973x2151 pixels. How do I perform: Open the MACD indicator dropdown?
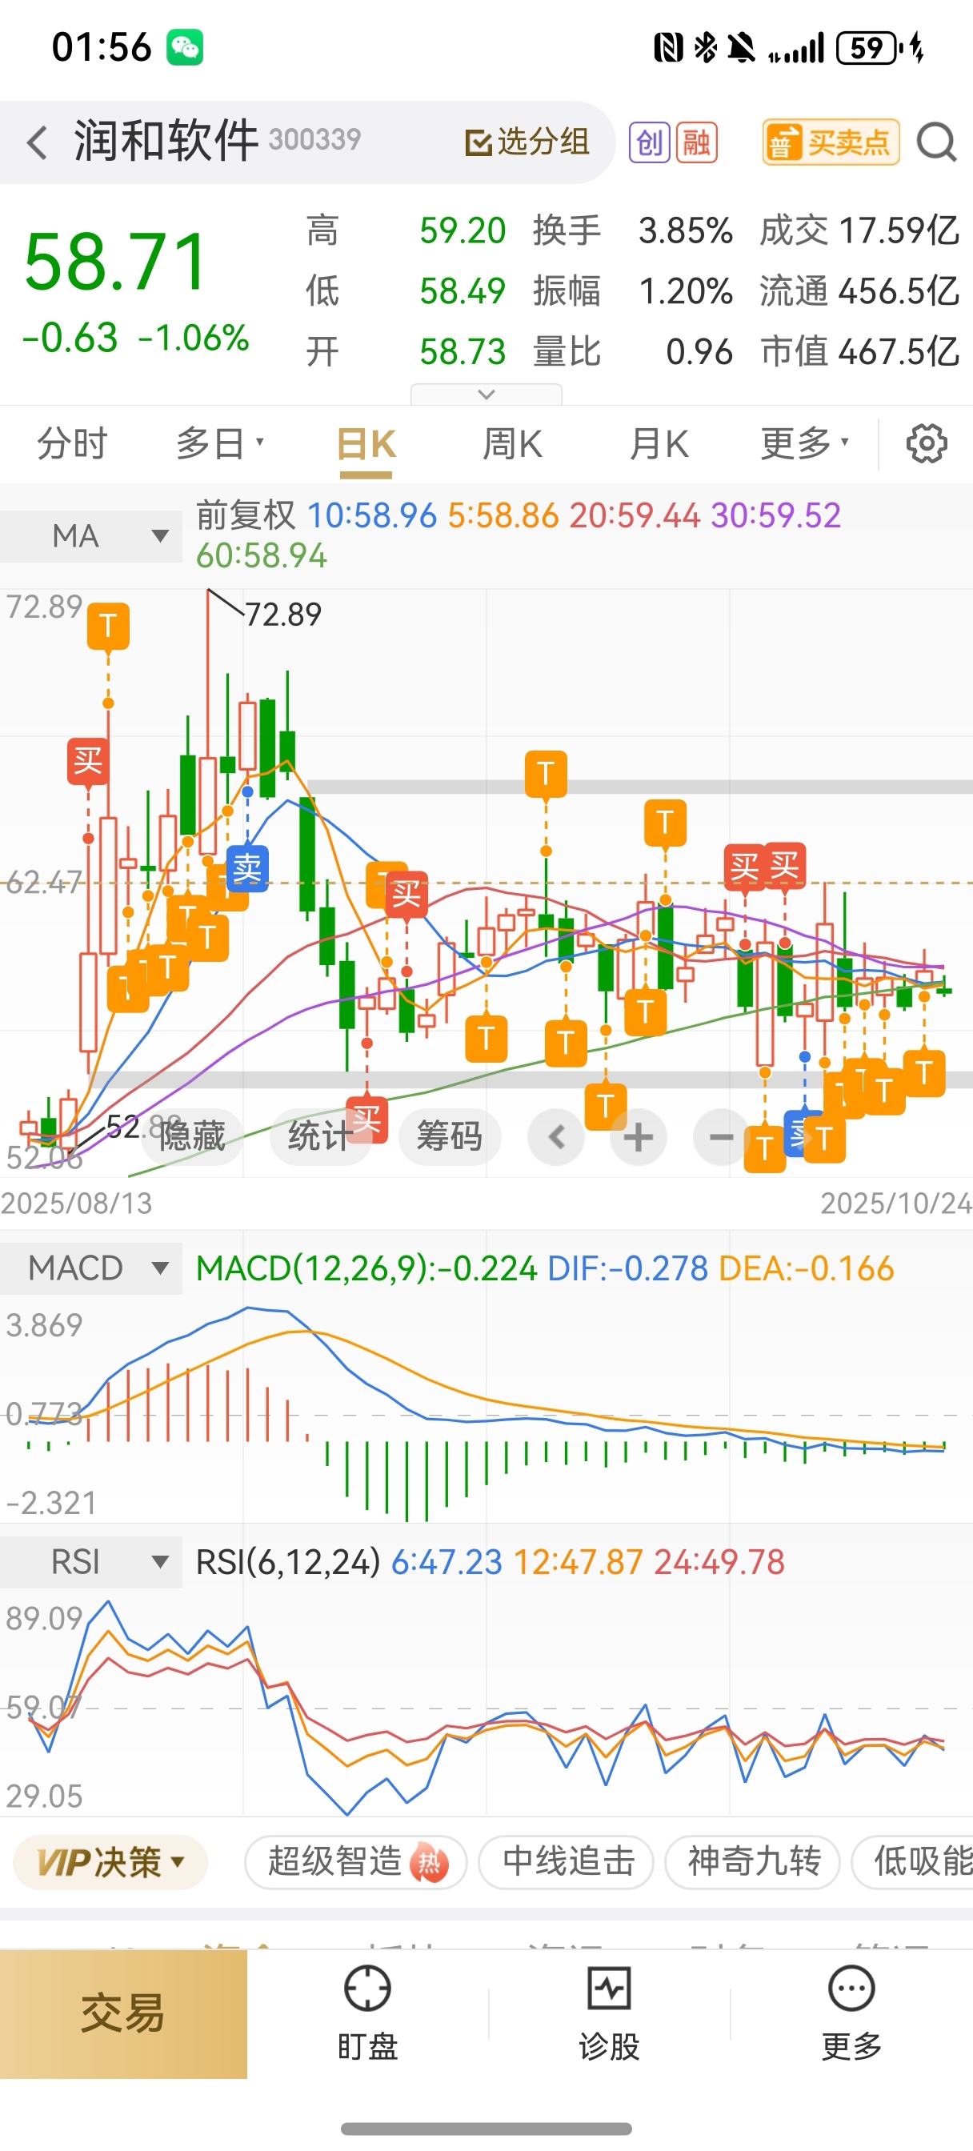point(91,1268)
